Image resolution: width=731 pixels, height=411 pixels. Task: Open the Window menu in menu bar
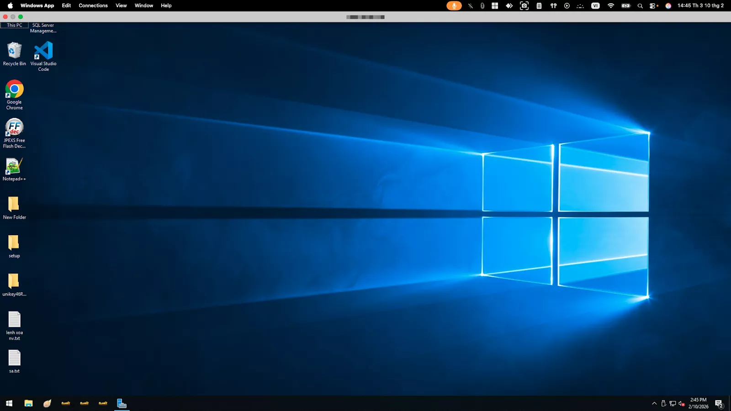[x=144, y=5]
